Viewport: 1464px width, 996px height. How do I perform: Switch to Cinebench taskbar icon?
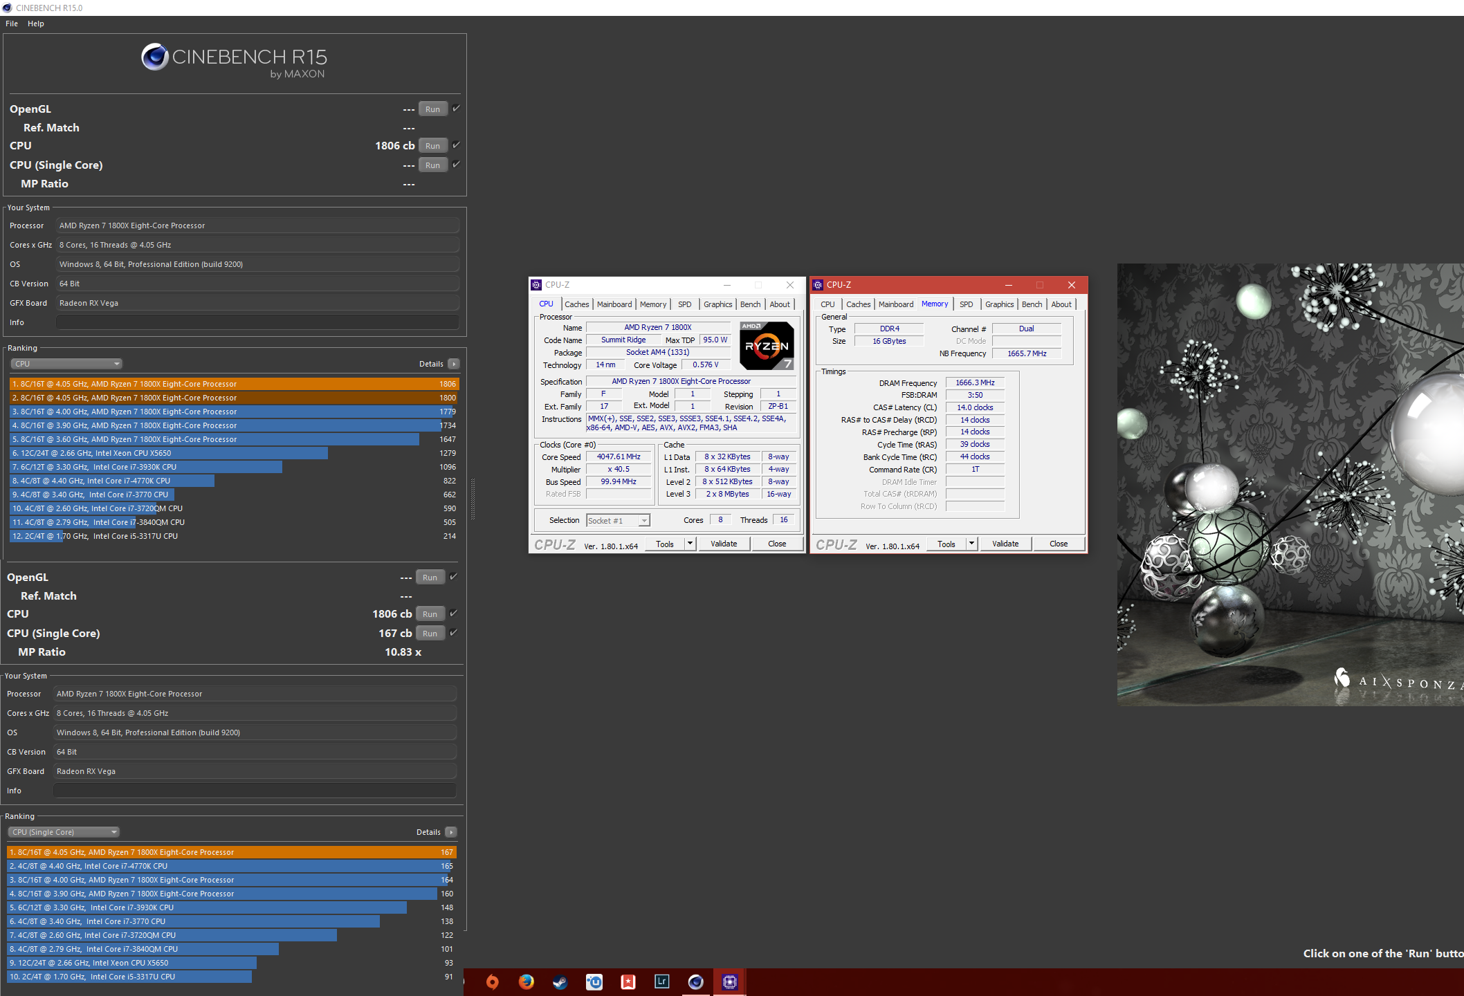(x=695, y=981)
